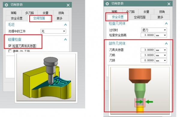This screenshot has width=180, height=117.
Task: Open unit dropdown for 检查安全距离
Action: coord(161,35)
